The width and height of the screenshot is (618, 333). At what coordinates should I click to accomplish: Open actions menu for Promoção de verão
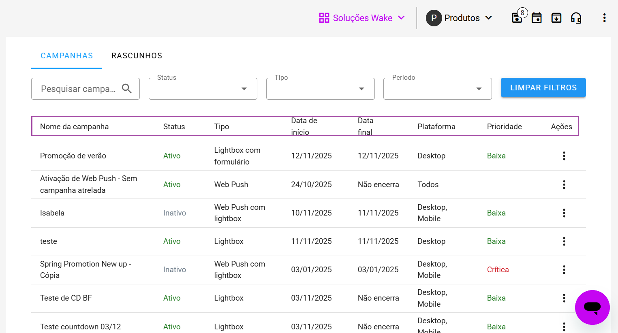pos(564,156)
